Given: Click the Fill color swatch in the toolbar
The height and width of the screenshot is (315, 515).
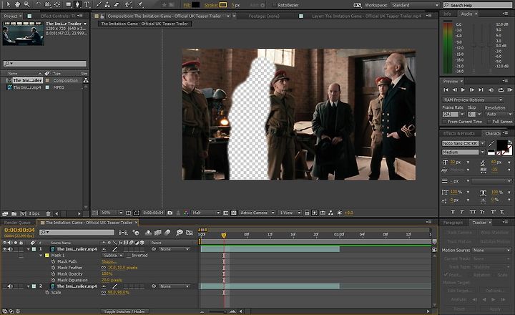Looking at the screenshot, I should [x=196, y=5].
